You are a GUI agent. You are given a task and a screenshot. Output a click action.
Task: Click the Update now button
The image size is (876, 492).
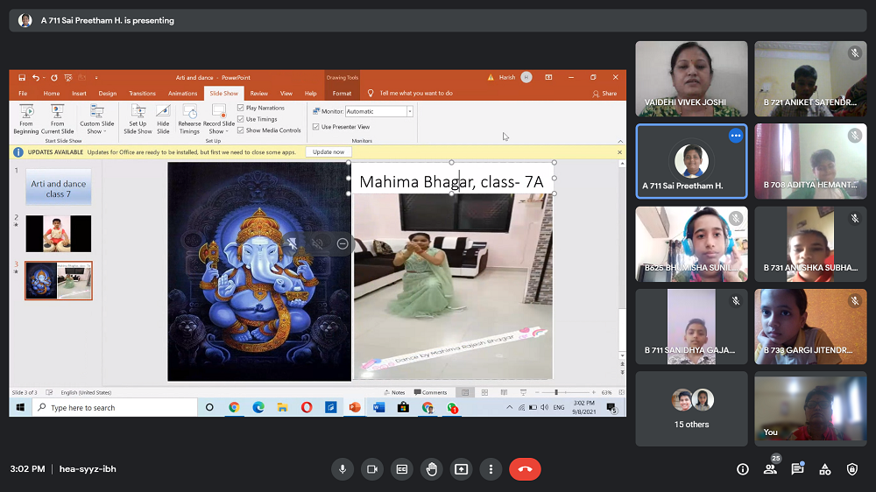(x=328, y=151)
